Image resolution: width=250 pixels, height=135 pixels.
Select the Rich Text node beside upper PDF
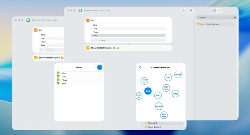(166, 88)
